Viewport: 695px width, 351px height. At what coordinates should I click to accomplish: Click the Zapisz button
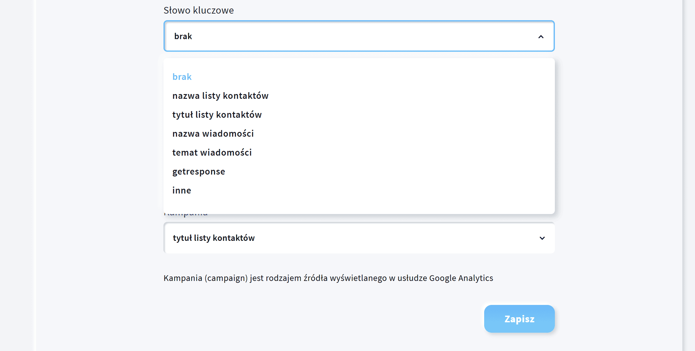click(519, 319)
